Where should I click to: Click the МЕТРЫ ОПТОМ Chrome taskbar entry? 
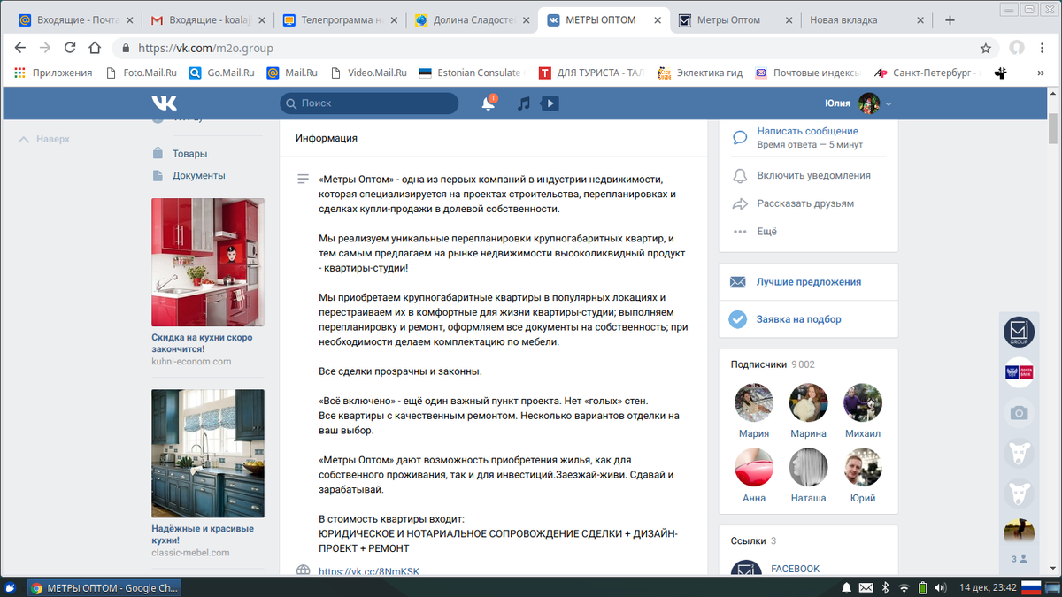104,587
